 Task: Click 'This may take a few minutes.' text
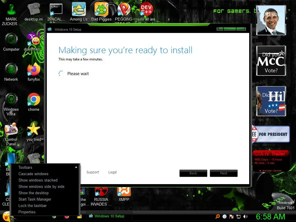(80, 59)
